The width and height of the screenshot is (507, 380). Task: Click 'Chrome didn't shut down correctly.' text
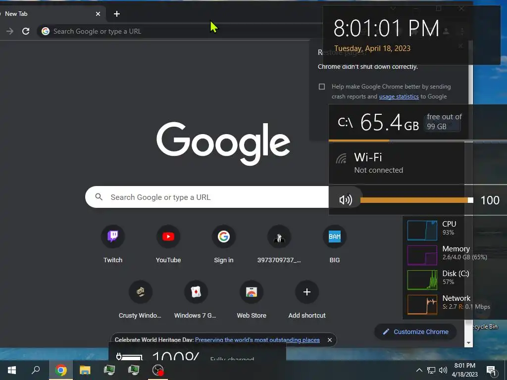coord(368,67)
